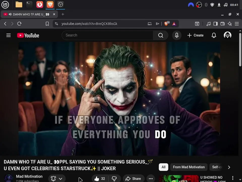
Task: Focus the Brave browser in the taskbar
Action: [50, 5]
